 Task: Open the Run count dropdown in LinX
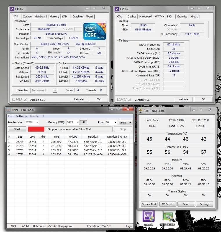[115, 123]
